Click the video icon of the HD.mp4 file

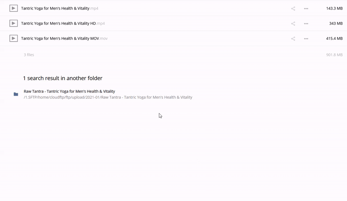[x=13, y=23]
